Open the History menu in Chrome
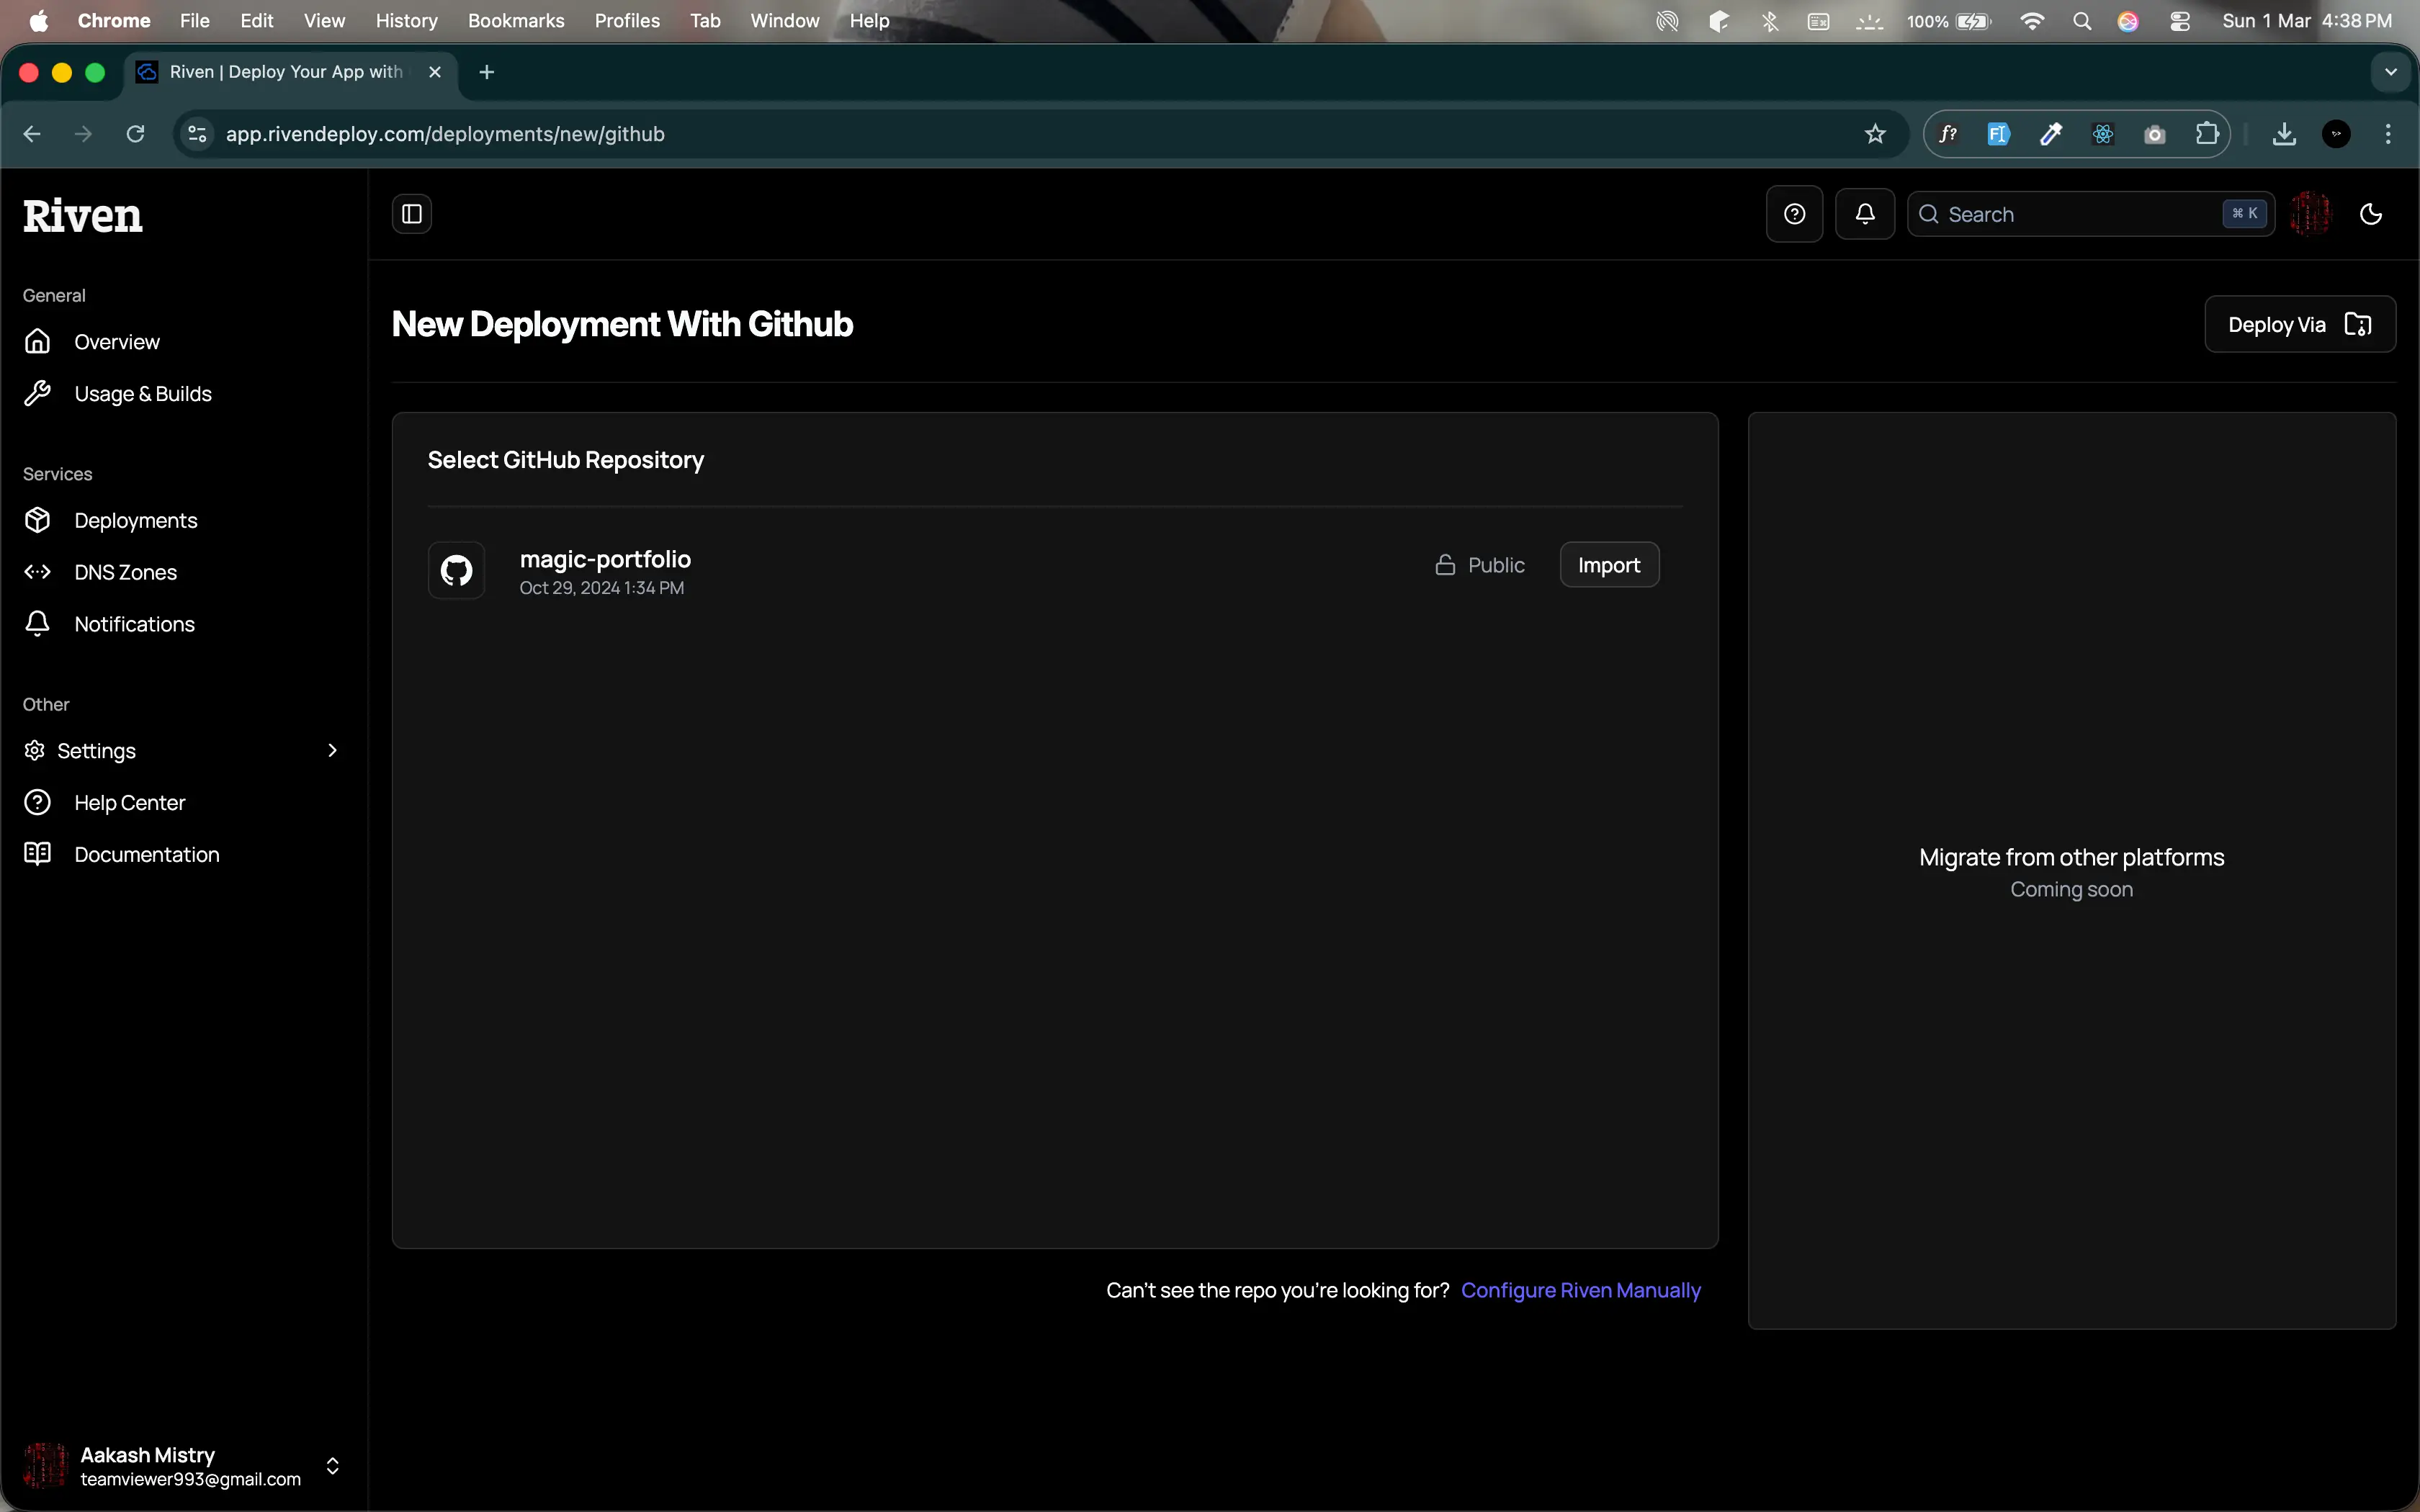2420x1512 pixels. click(x=405, y=20)
